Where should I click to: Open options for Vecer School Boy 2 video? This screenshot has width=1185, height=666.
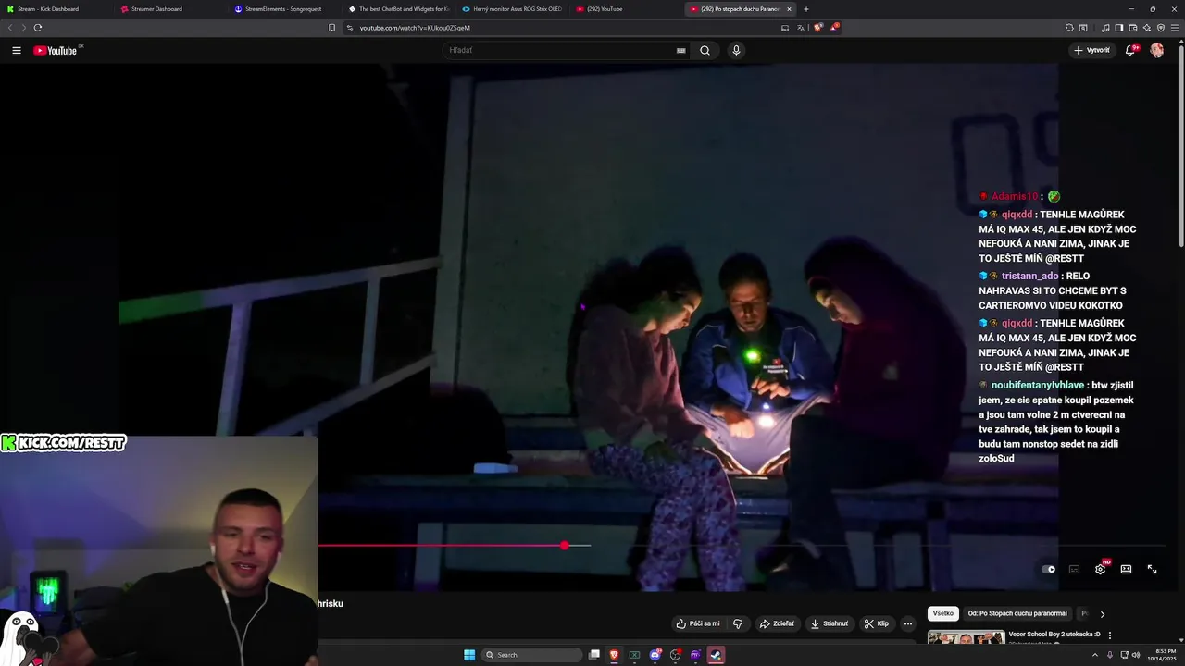click(x=1110, y=635)
